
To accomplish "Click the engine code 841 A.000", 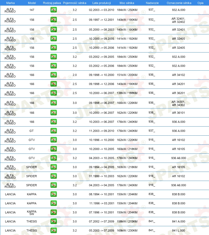I will pos(179,221).
